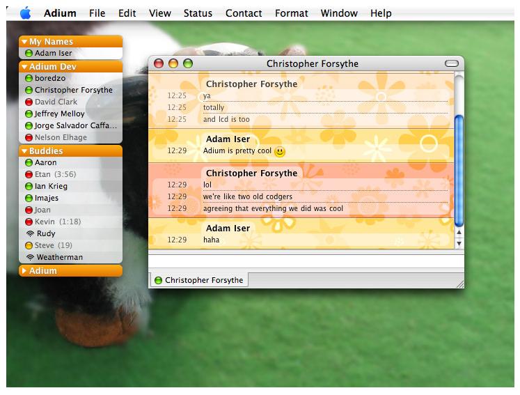Click the orange idle icon beside Steve
Viewport: 520px width, 395px height.
coord(29,246)
